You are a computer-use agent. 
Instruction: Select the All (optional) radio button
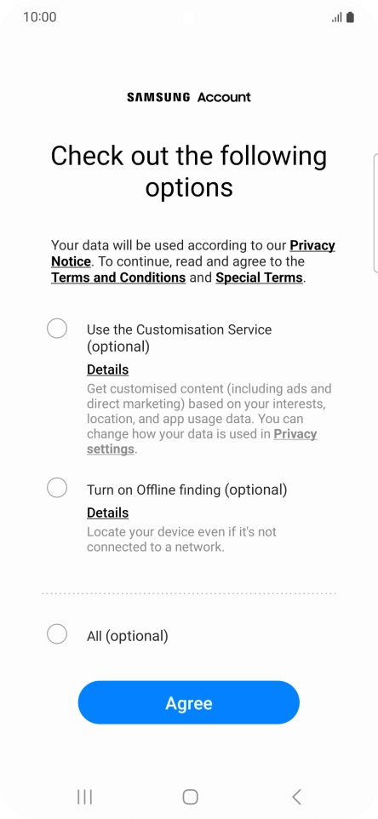(57, 634)
